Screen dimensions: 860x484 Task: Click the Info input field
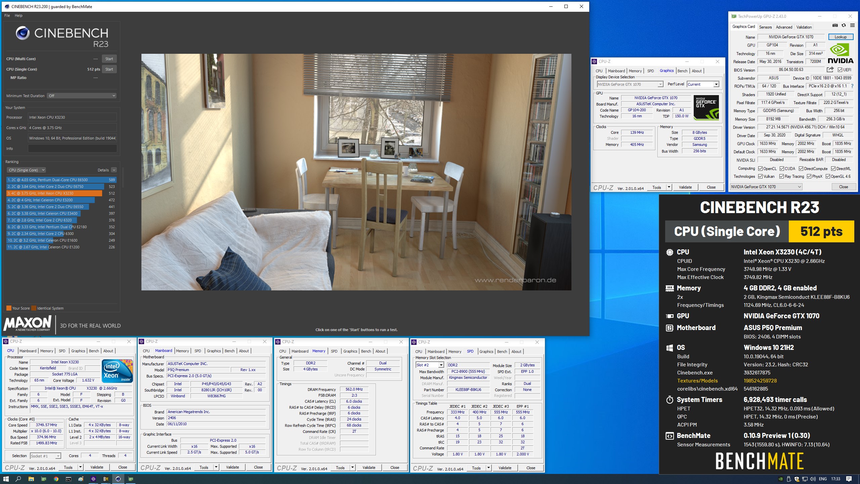(72, 149)
